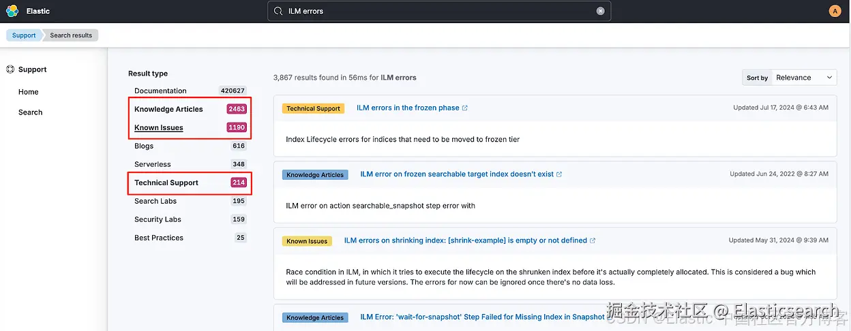Viewport: 851px width, 331px height.
Task: Select the Blogs result type
Action: click(x=144, y=146)
